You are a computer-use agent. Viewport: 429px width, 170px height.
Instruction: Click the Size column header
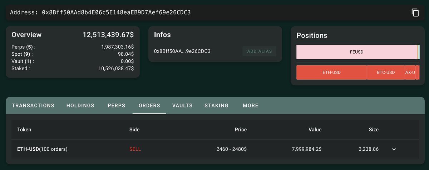pos(374,130)
